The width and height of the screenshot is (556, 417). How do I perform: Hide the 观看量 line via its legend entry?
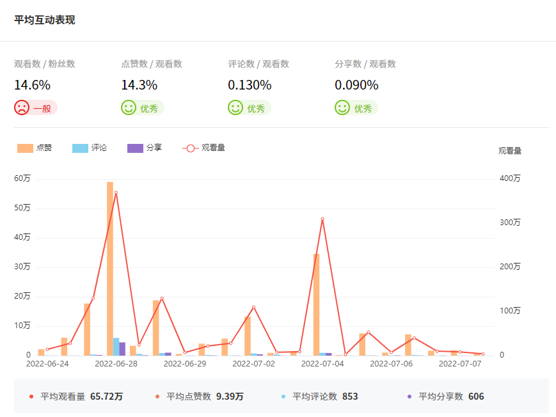(203, 148)
